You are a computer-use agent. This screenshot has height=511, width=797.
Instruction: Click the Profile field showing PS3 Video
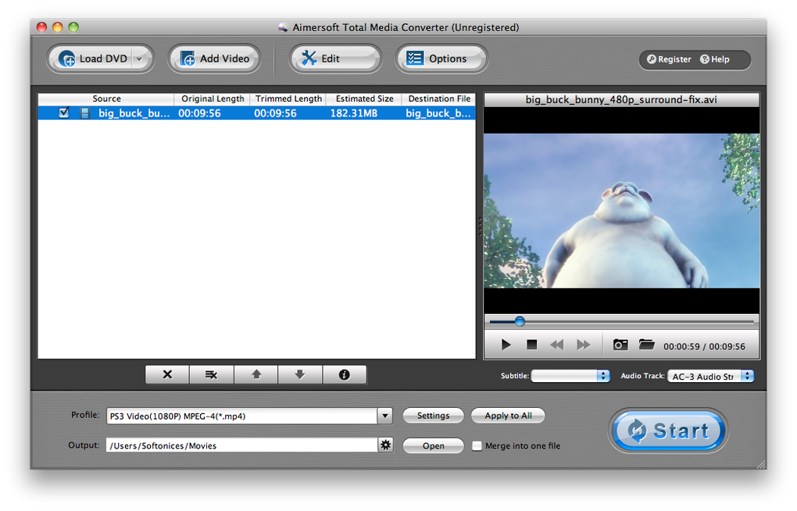(242, 416)
